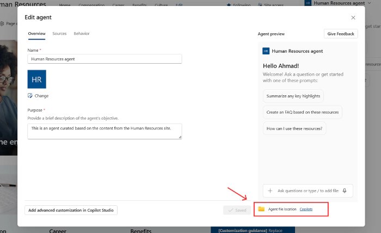The height and width of the screenshot is (233, 381).
Task: Click the Purpose description text area
Action: point(105,131)
